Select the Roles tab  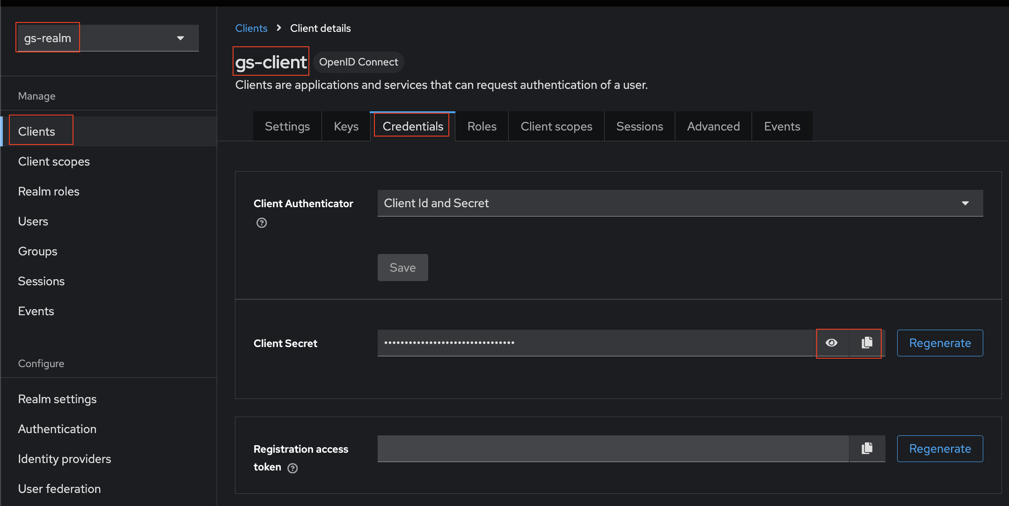point(482,126)
